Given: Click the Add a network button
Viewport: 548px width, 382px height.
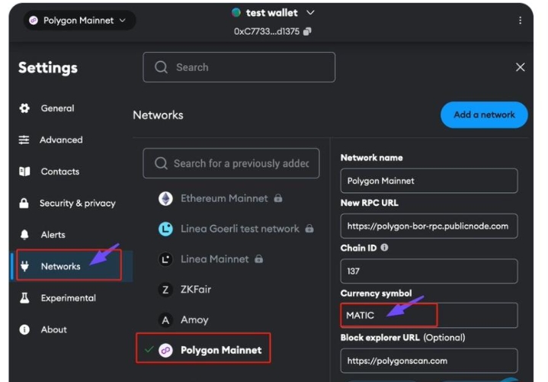Looking at the screenshot, I should pos(484,114).
